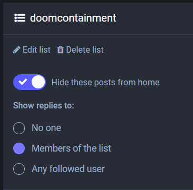
Task: Choose Delete list
Action: pos(80,50)
